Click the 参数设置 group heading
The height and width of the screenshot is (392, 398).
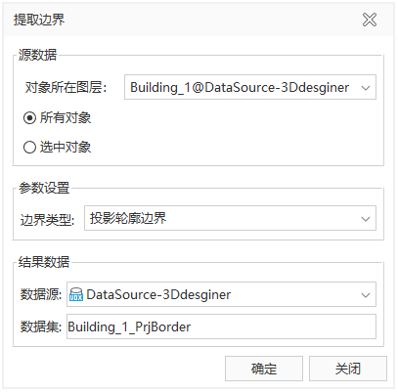[x=44, y=188]
